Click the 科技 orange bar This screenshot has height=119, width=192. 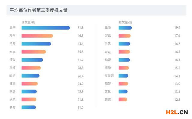[x=31, y=68]
